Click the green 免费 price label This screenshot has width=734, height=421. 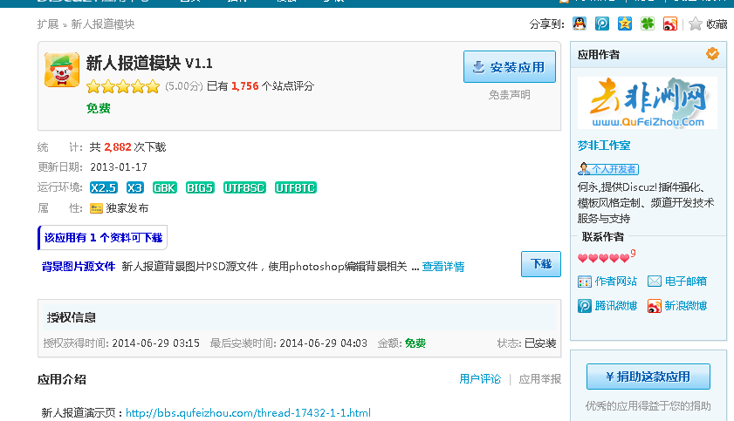tap(99, 108)
